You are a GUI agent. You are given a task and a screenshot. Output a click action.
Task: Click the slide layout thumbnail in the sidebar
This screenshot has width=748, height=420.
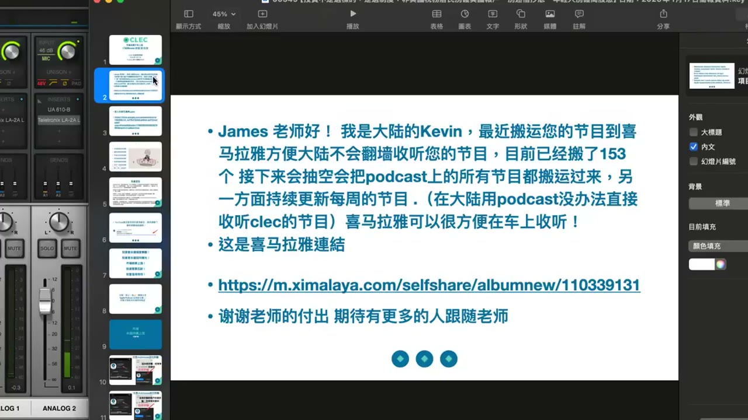click(712, 76)
